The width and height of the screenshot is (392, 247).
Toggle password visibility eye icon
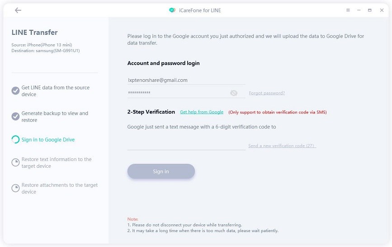(234, 93)
